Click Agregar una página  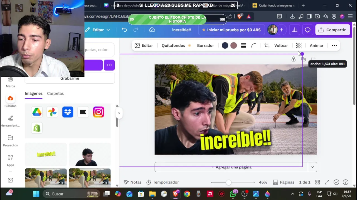[231, 167]
